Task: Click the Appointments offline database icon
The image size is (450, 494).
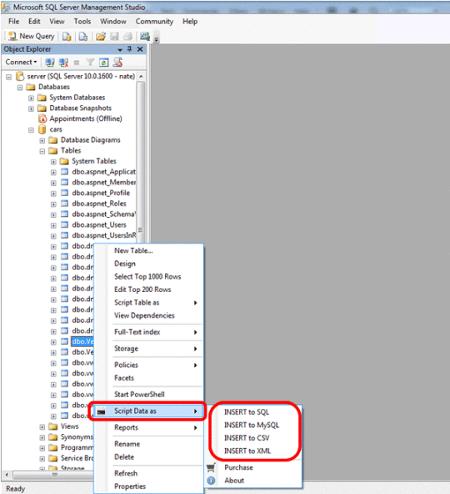Action: click(42, 118)
